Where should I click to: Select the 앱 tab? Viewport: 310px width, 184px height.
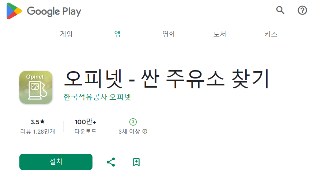click(117, 34)
